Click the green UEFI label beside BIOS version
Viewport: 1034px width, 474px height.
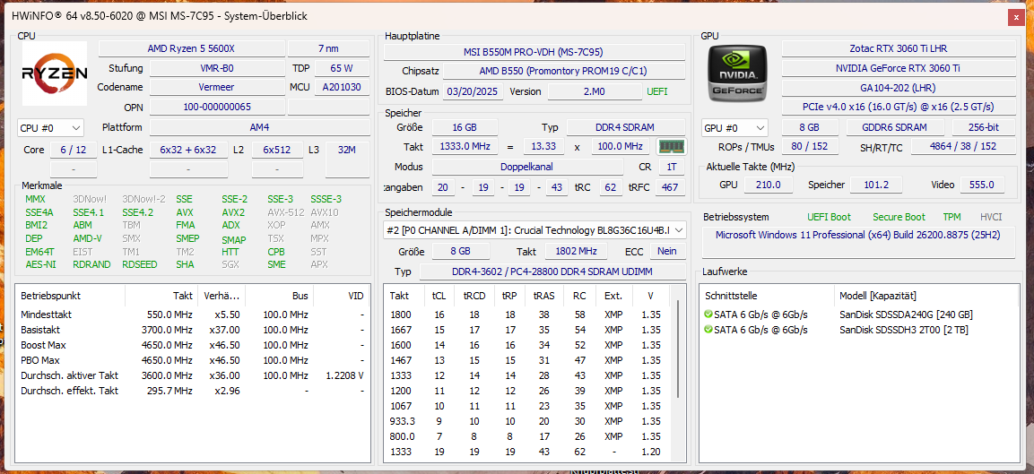pos(656,91)
